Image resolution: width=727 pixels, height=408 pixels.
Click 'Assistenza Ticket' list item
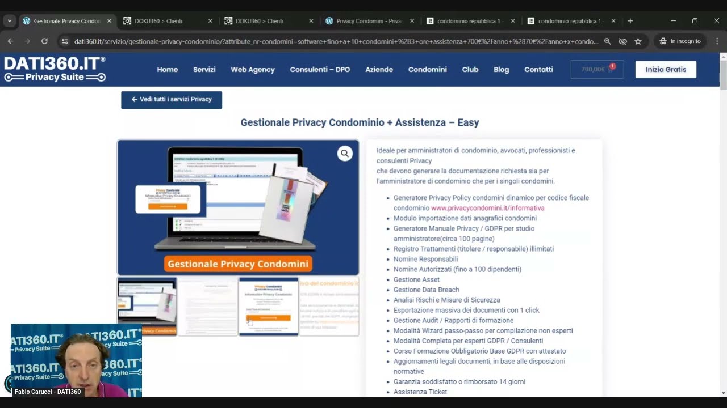tap(420, 392)
